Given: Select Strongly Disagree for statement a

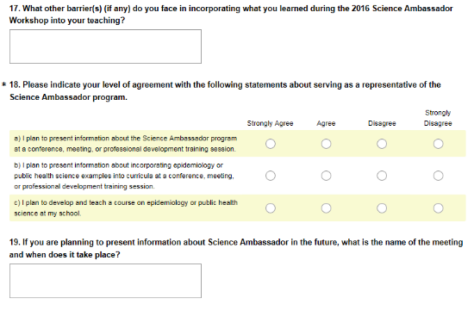Looking at the screenshot, I should tap(438, 144).
